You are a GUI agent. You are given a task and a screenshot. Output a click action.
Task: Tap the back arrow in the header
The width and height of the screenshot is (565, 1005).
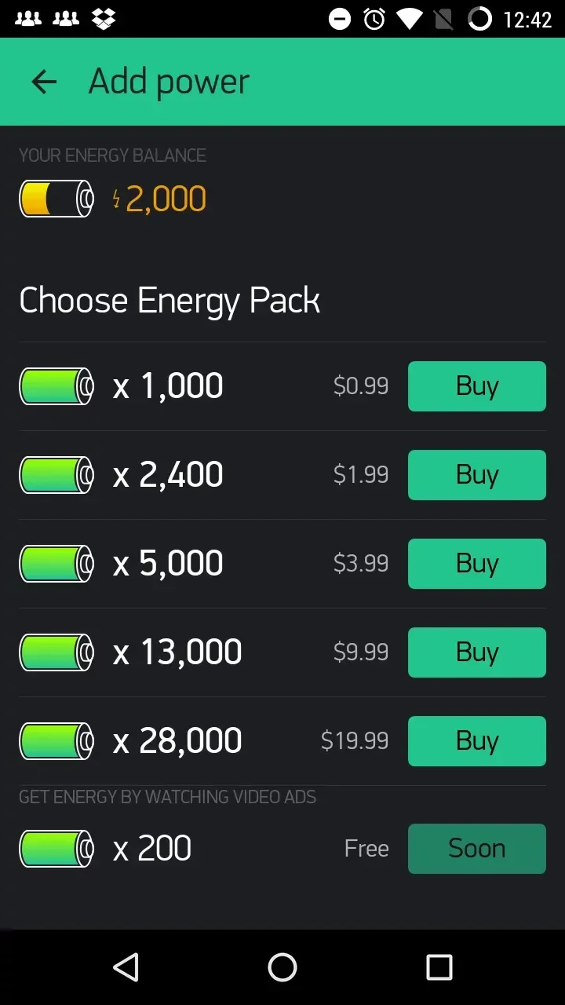tap(44, 82)
